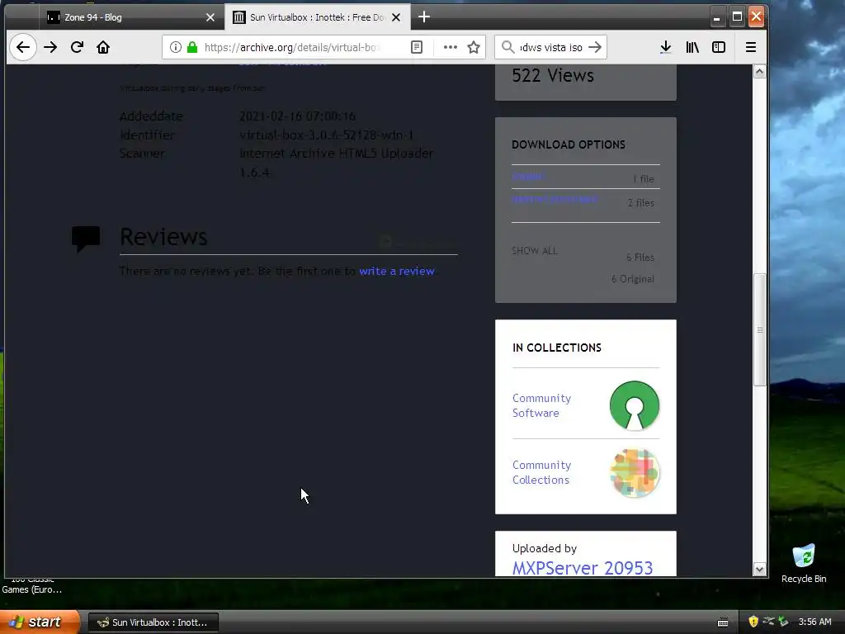
Task: Click the 'write a review' link
Action: click(397, 271)
